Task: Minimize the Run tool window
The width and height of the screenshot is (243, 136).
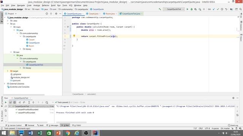Action: pyautogui.click(x=237, y=98)
